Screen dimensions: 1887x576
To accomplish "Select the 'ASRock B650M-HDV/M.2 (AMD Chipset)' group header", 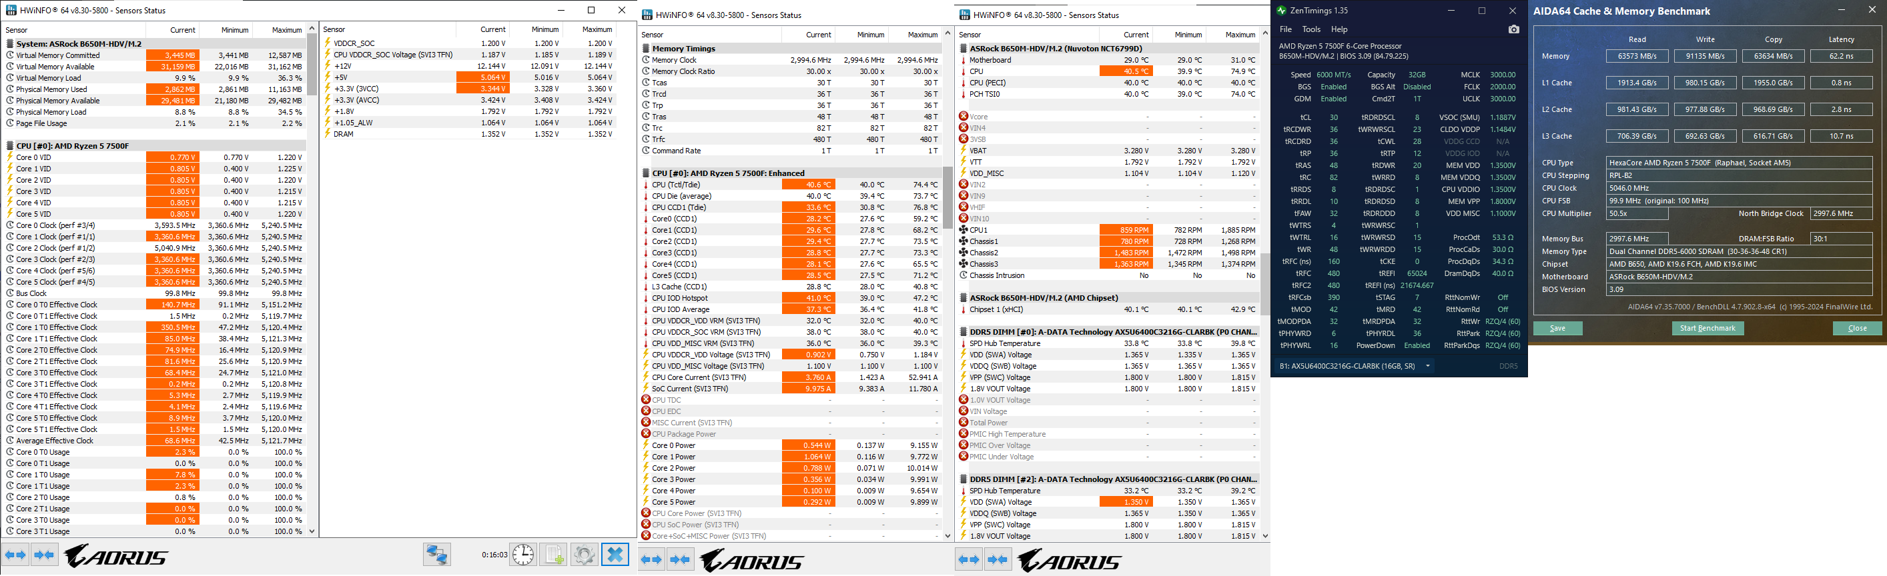I will (1108, 298).
